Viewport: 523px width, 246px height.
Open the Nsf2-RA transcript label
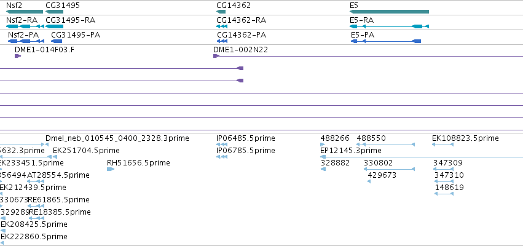(22, 20)
